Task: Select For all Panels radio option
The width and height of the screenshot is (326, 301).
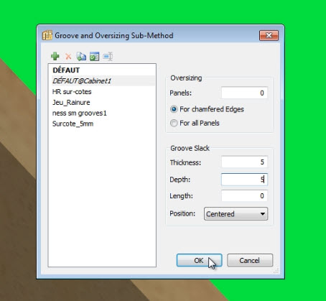Action: point(174,123)
